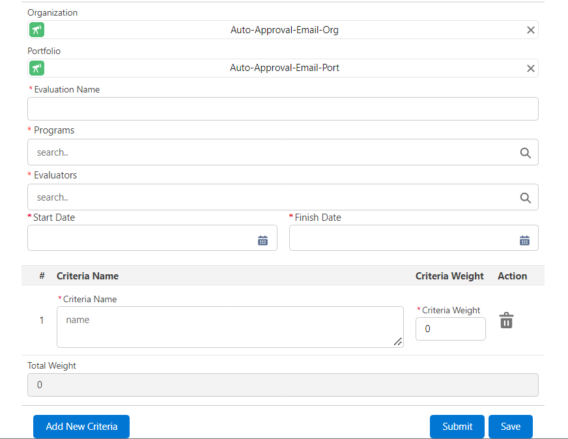Save the evaluation form
The height and width of the screenshot is (439, 568).
(511, 427)
